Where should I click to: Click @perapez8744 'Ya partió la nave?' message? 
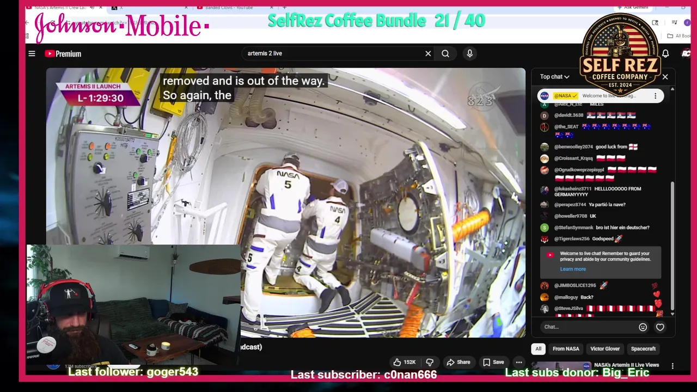(584, 205)
